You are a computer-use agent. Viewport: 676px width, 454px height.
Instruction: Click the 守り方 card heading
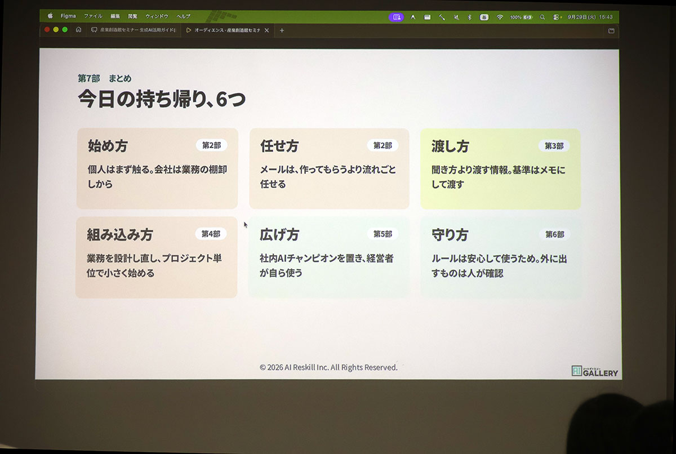pos(450,235)
